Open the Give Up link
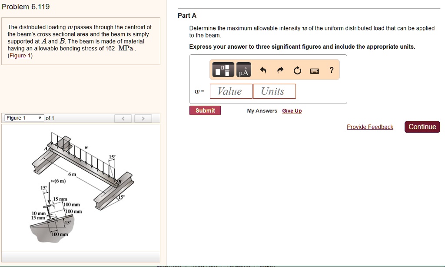Viewport: 445px width, 267px height. pyautogui.click(x=292, y=111)
